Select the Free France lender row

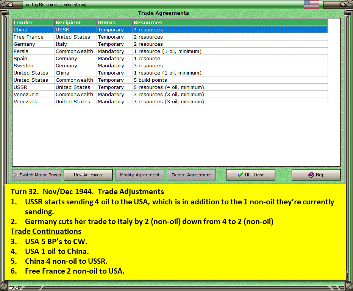[170, 37]
